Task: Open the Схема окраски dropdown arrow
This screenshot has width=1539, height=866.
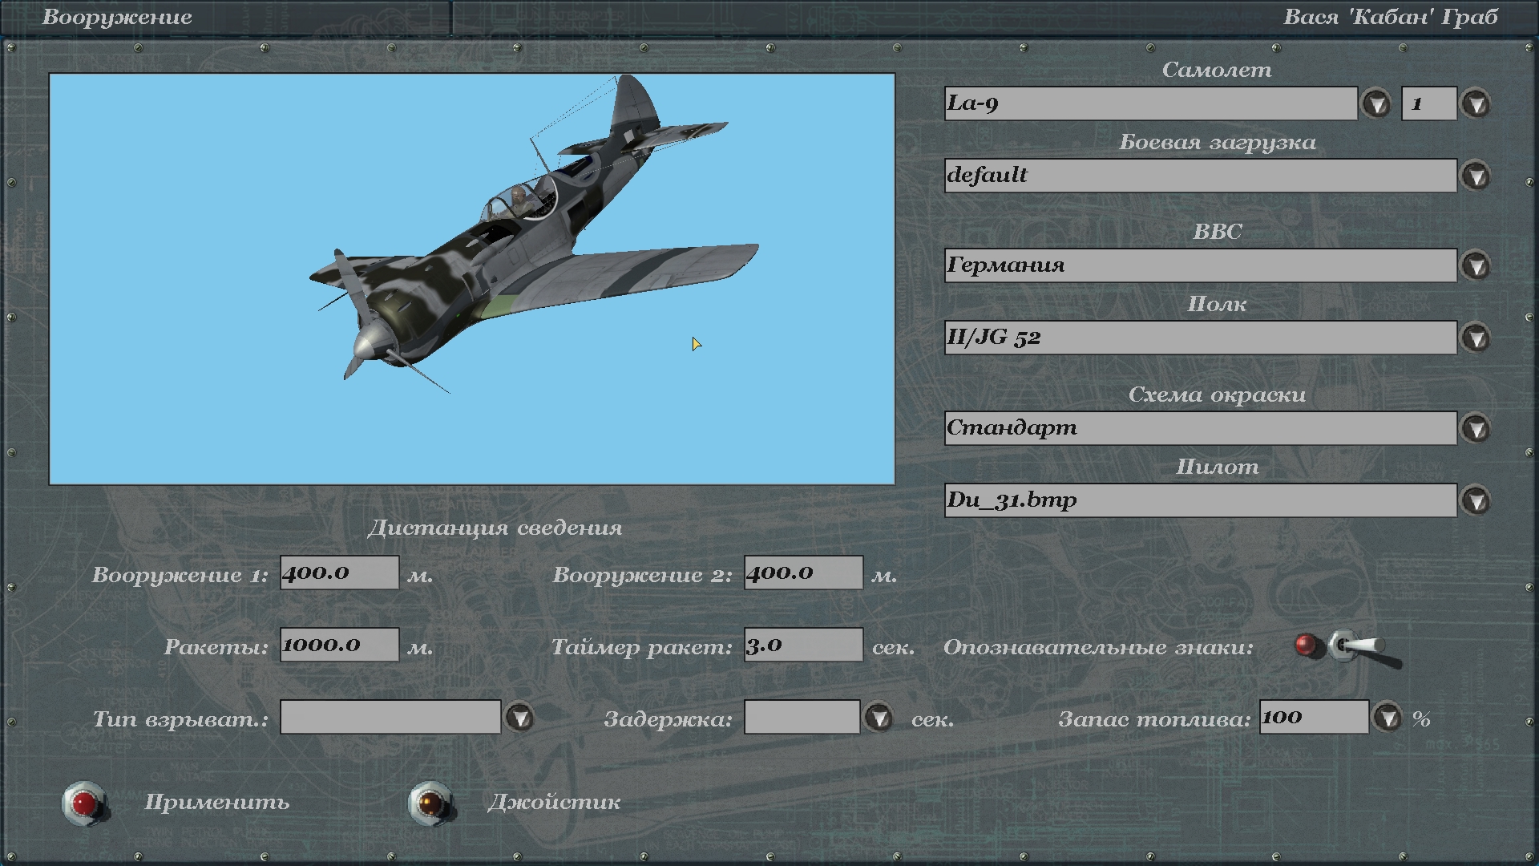Action: [1476, 428]
